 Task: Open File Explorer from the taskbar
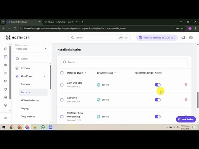click(x=35, y=127)
